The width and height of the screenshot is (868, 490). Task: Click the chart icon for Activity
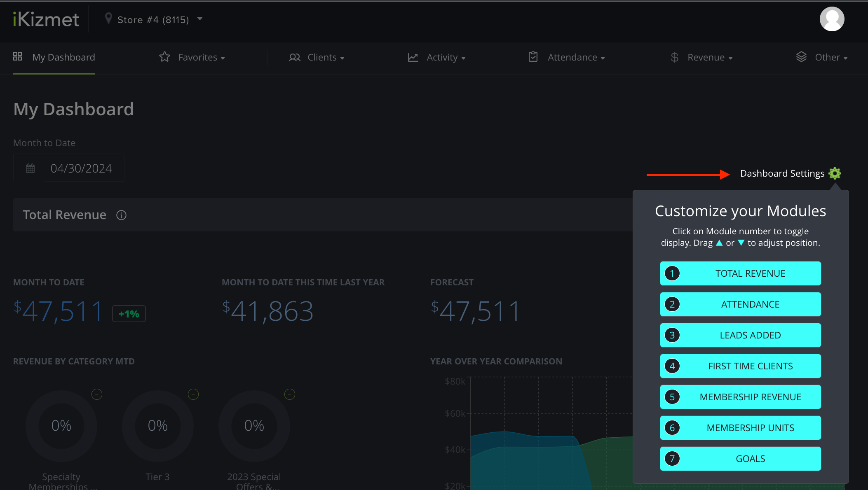(x=413, y=57)
